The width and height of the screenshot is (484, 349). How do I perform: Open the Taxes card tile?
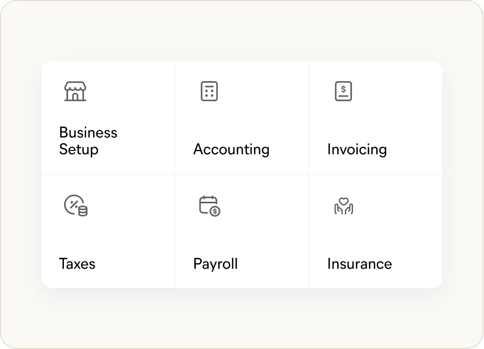click(x=108, y=232)
